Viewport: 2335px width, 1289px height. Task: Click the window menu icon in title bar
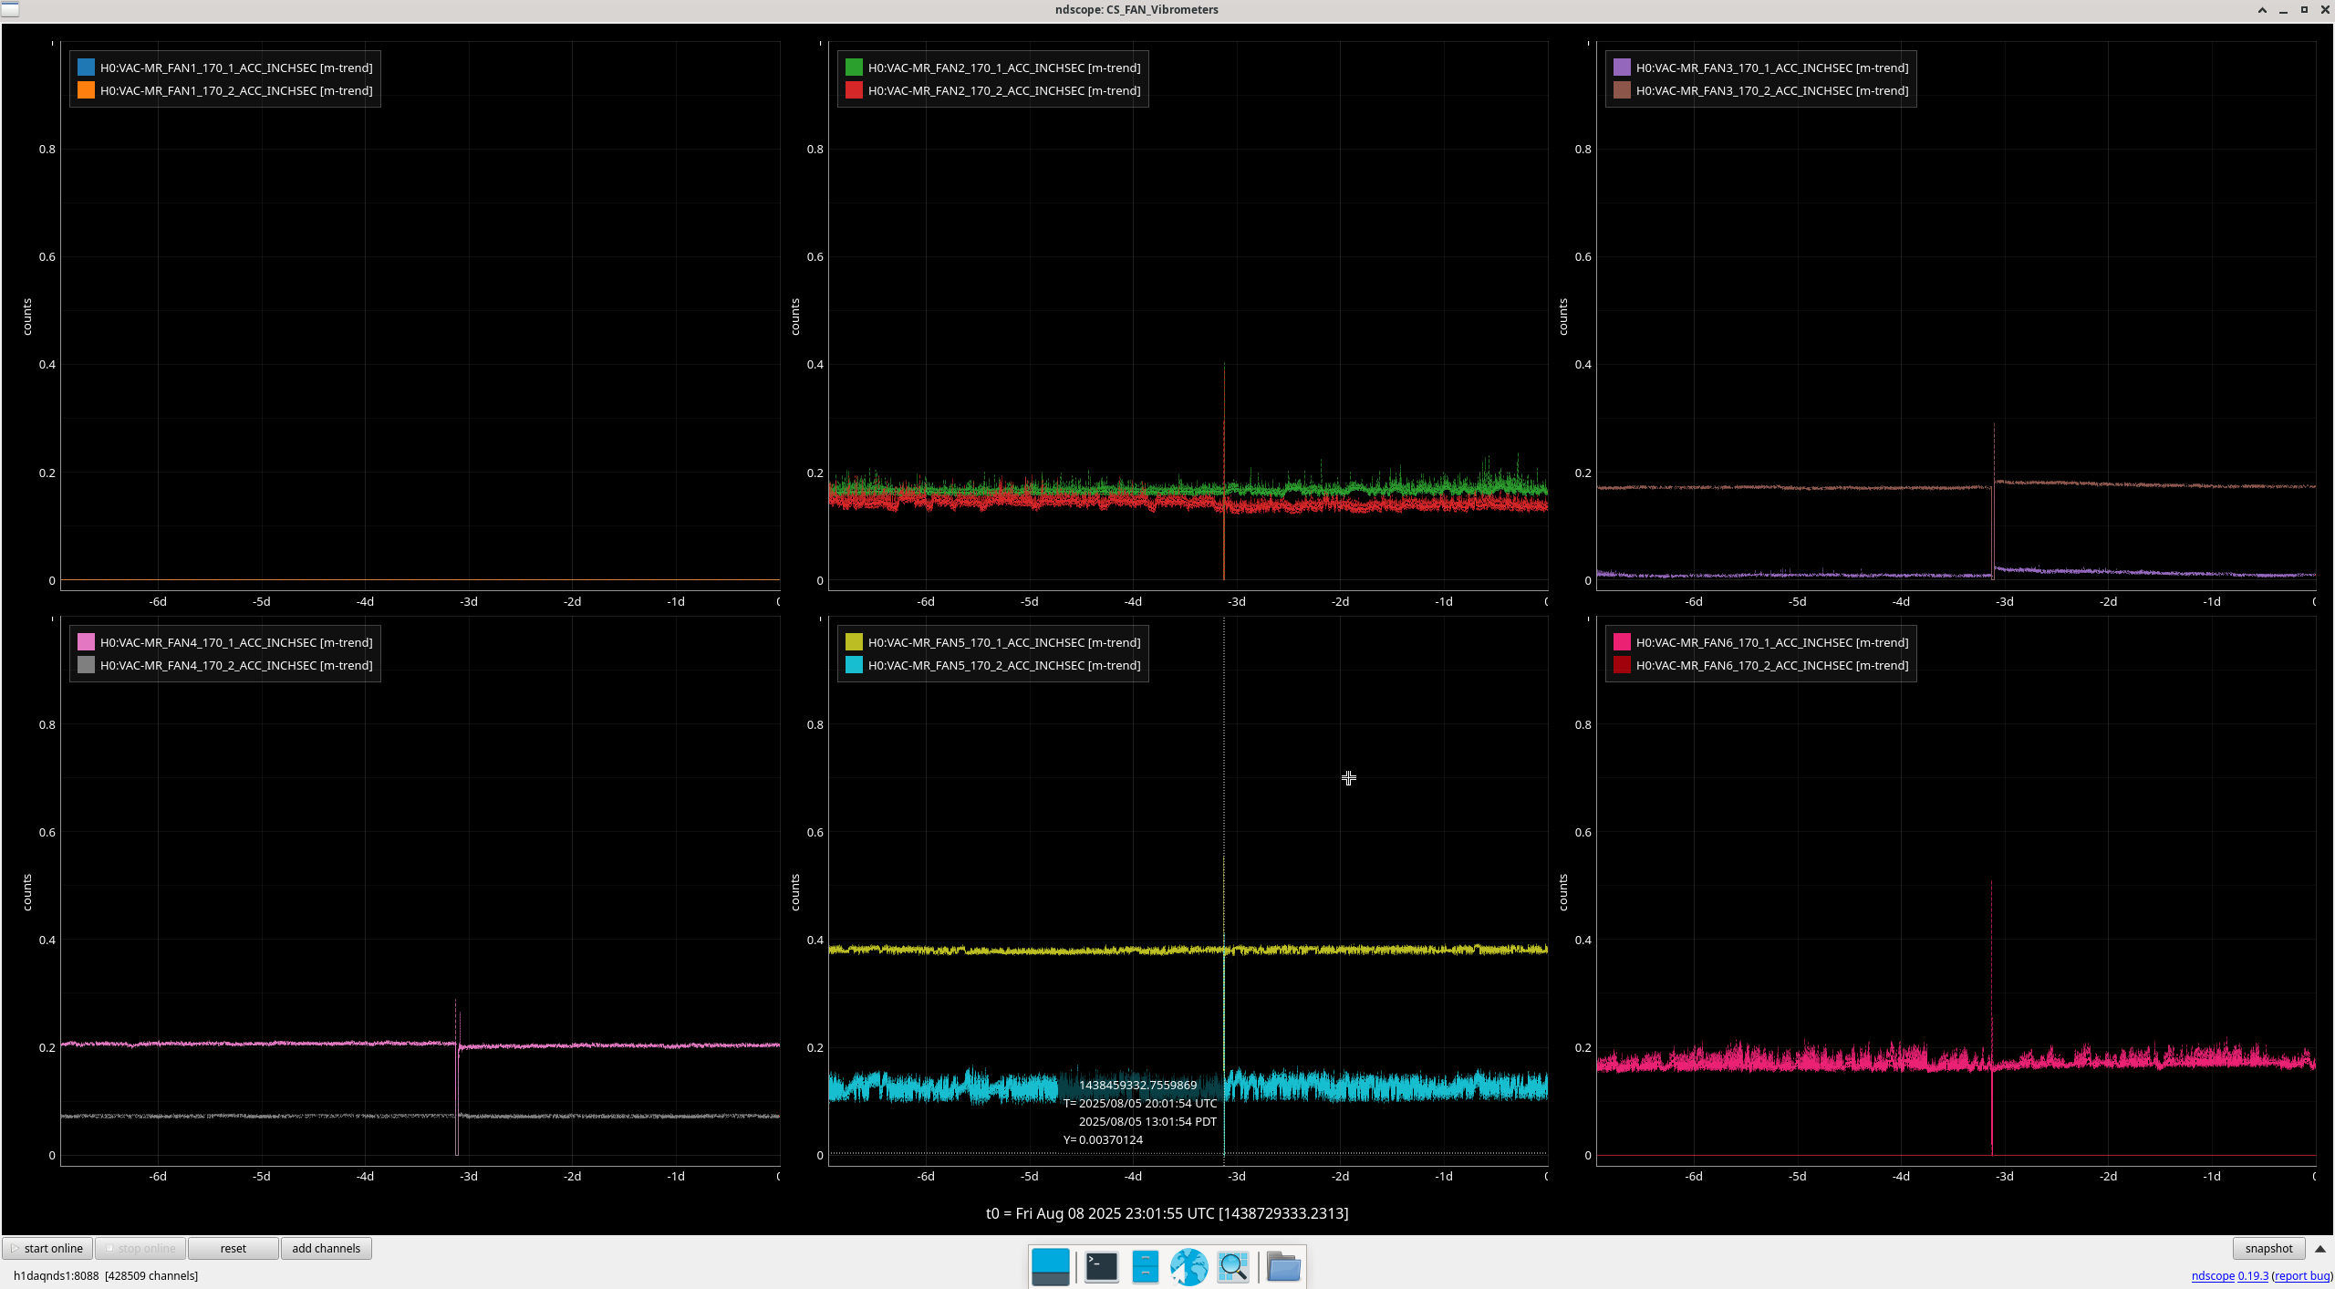(x=9, y=9)
